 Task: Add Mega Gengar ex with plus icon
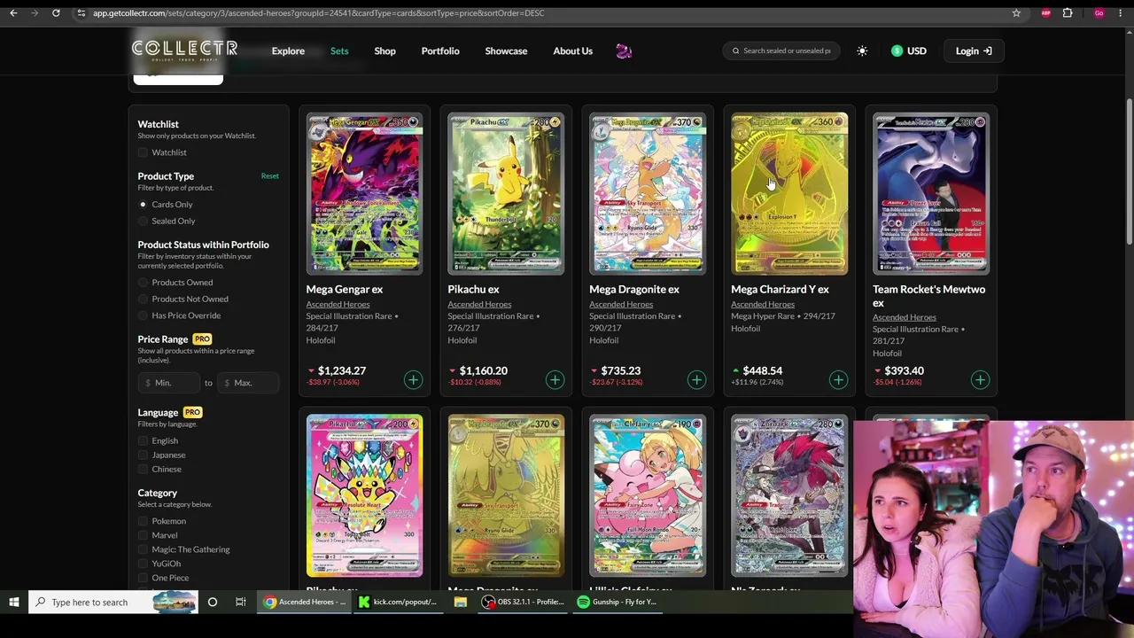coord(413,380)
